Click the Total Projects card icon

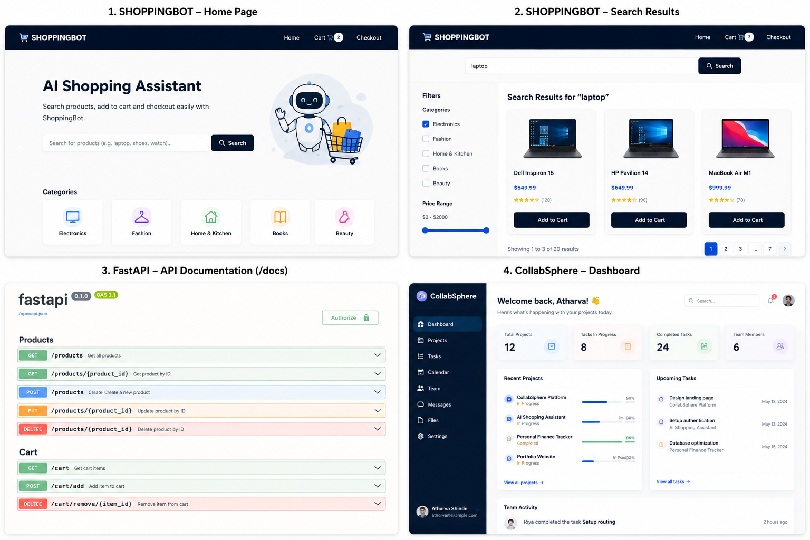[552, 346]
